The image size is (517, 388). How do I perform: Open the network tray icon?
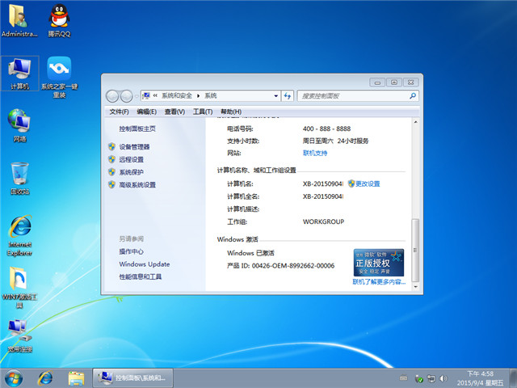coord(431,378)
